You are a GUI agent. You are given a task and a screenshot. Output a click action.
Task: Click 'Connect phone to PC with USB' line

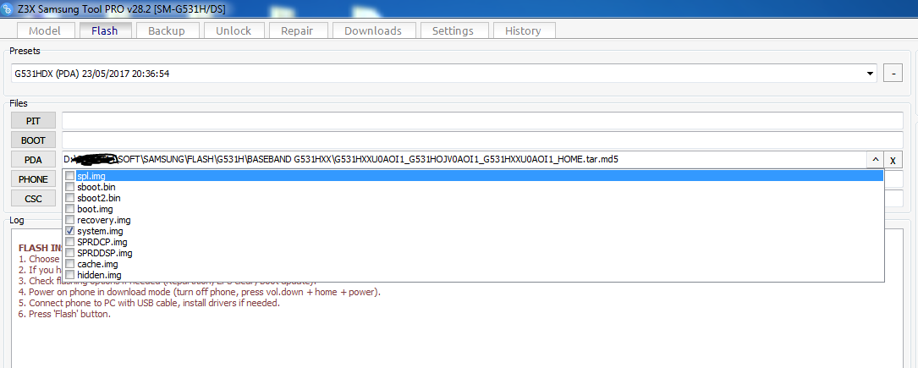[x=150, y=303]
